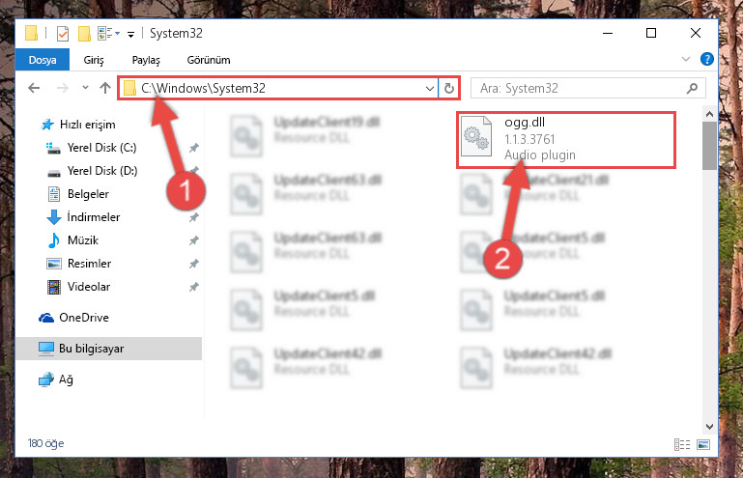Open the Dosya menu tab
743x478 pixels.
click(x=43, y=60)
